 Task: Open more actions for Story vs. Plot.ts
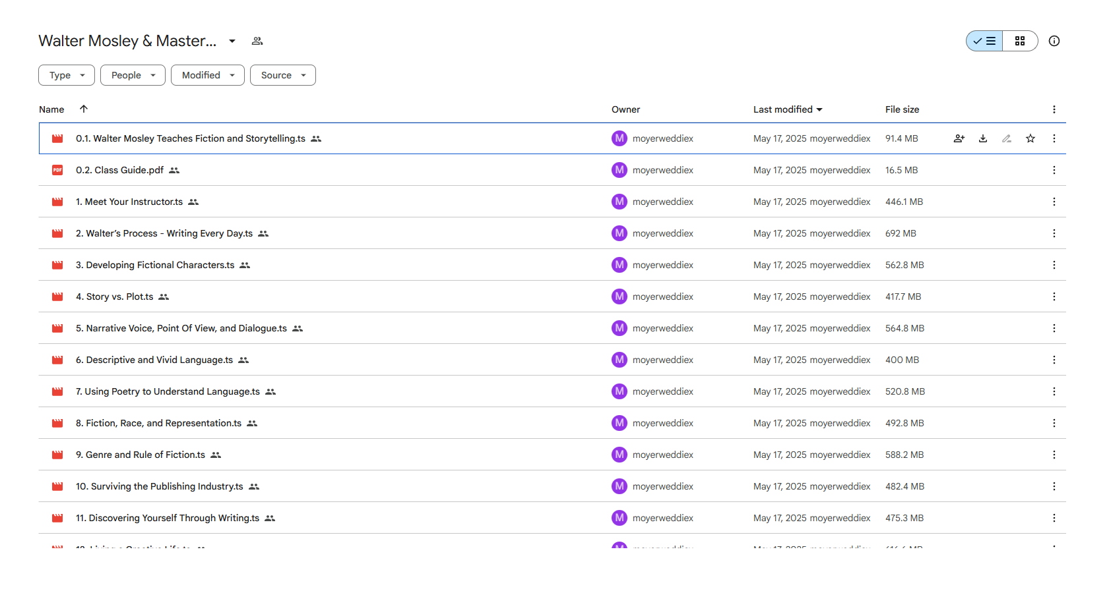coord(1054,296)
